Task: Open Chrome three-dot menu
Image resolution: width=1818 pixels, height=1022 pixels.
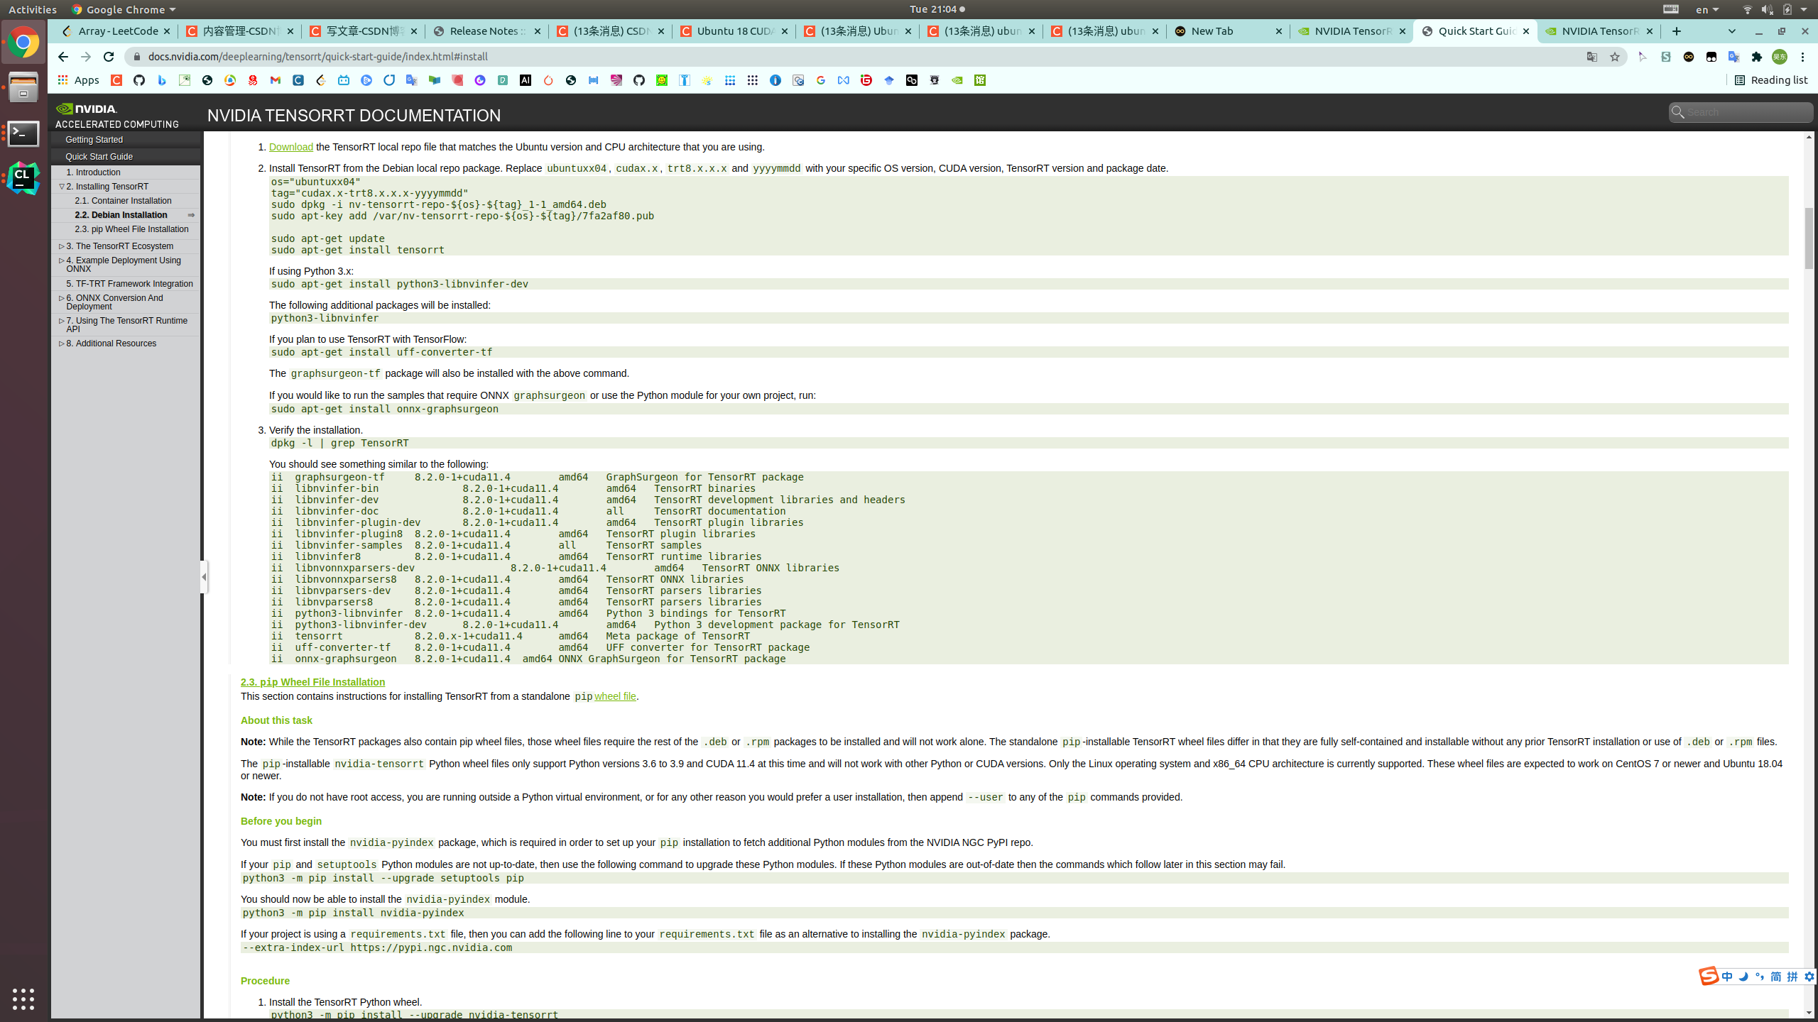Action: pyautogui.click(x=1802, y=57)
